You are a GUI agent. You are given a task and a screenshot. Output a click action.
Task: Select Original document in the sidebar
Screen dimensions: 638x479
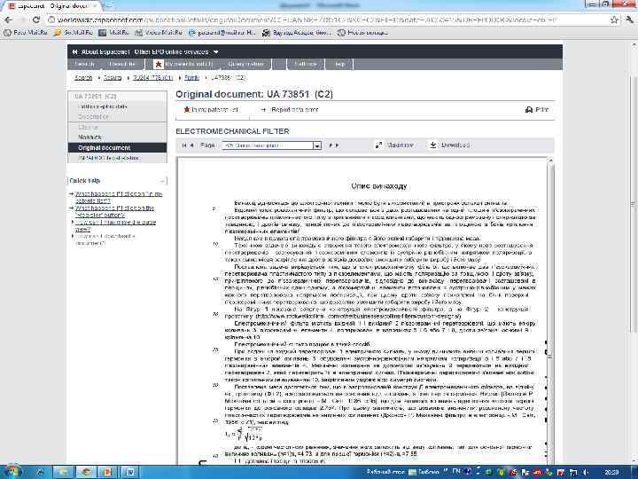pyautogui.click(x=117, y=147)
